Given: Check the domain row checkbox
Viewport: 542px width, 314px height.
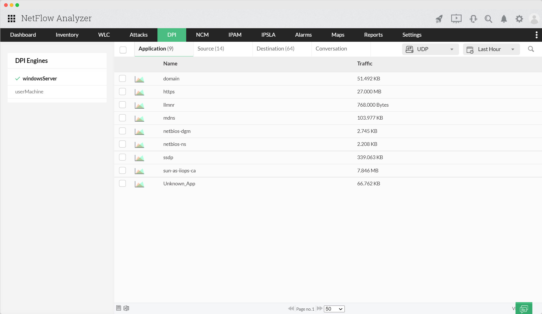Looking at the screenshot, I should [x=122, y=78].
